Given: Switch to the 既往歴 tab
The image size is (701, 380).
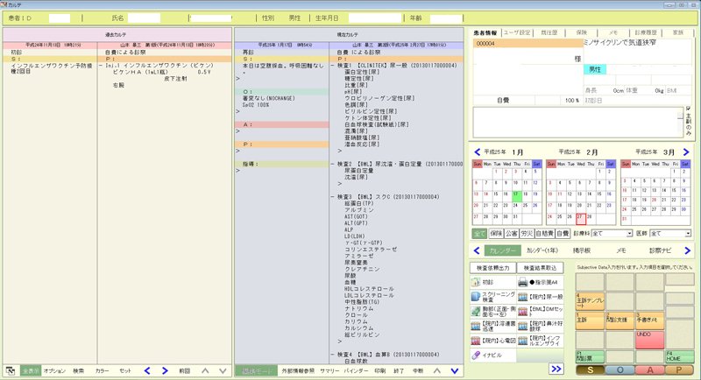Looking at the screenshot, I should 549,32.
